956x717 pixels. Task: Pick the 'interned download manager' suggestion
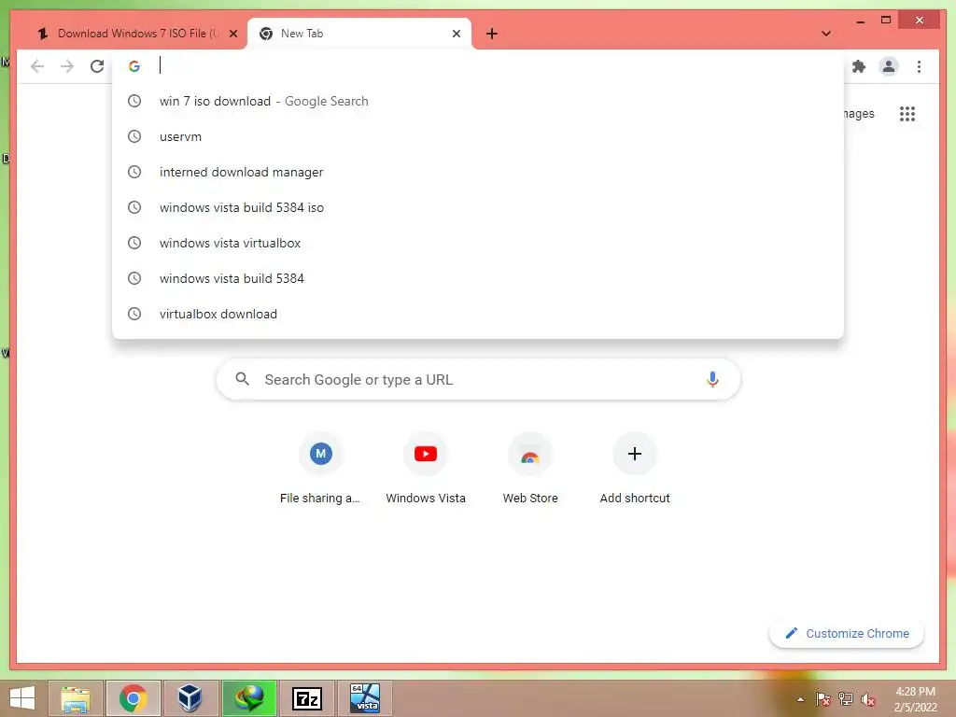point(478,172)
